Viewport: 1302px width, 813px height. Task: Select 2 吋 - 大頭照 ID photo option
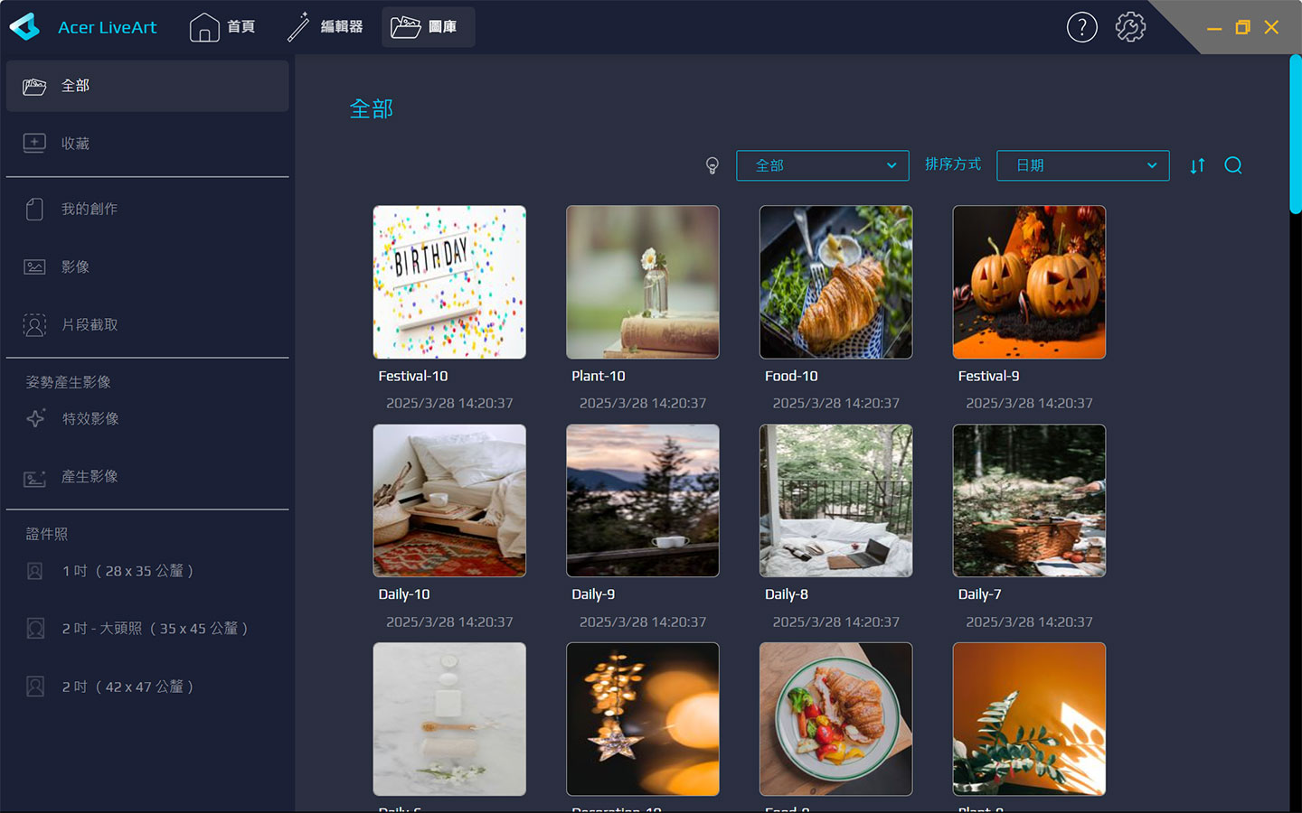pos(154,629)
